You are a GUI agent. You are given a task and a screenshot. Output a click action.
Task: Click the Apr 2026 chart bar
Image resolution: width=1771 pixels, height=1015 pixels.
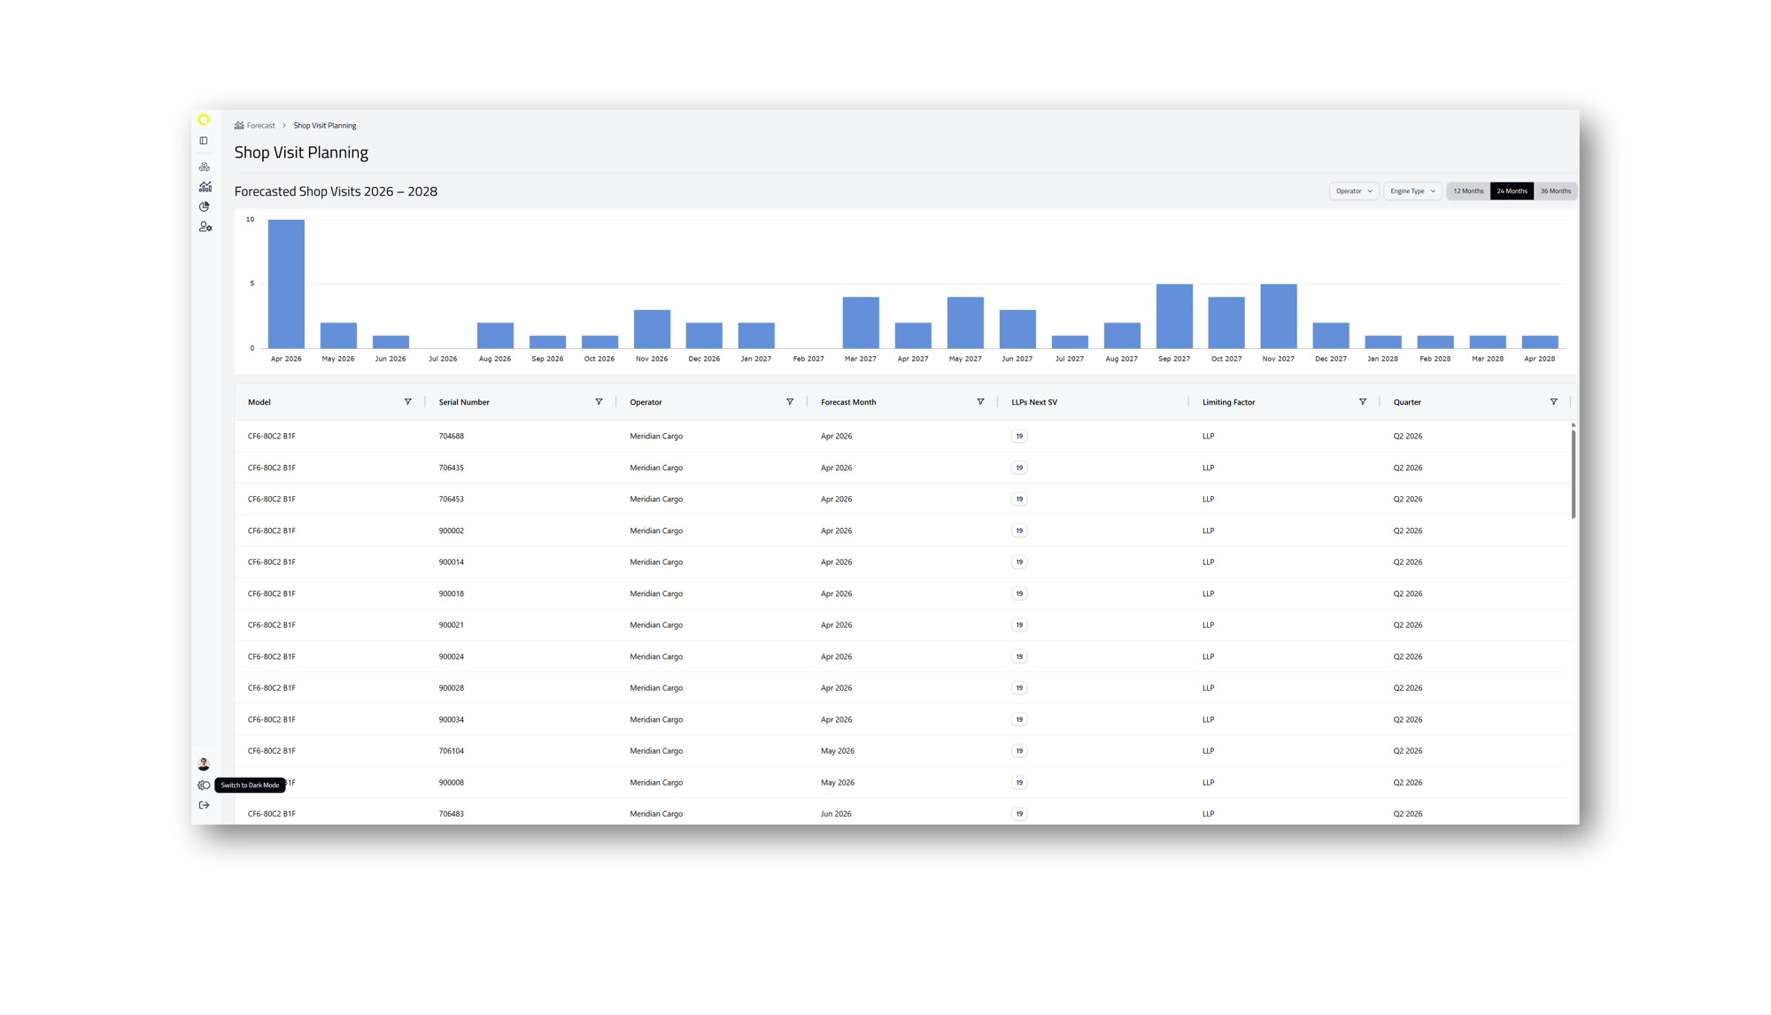coord(286,283)
